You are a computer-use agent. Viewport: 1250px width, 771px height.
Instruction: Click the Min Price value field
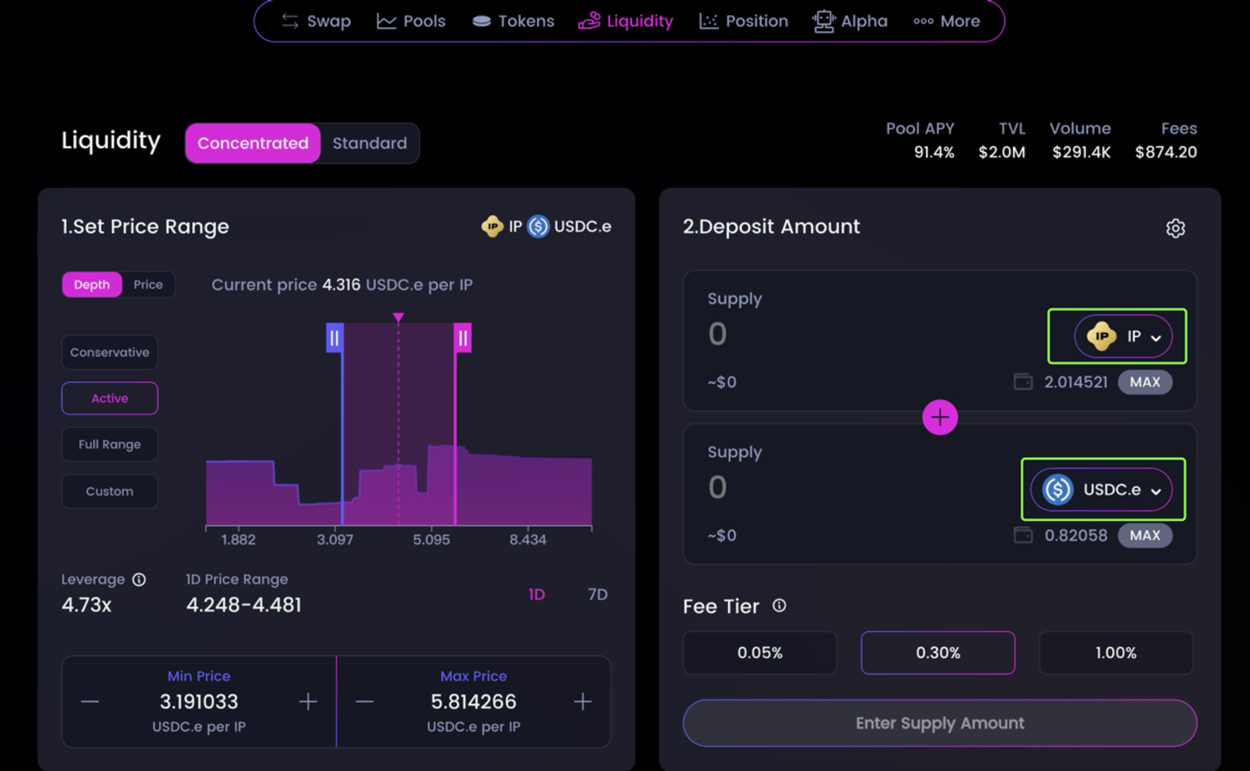tap(199, 702)
